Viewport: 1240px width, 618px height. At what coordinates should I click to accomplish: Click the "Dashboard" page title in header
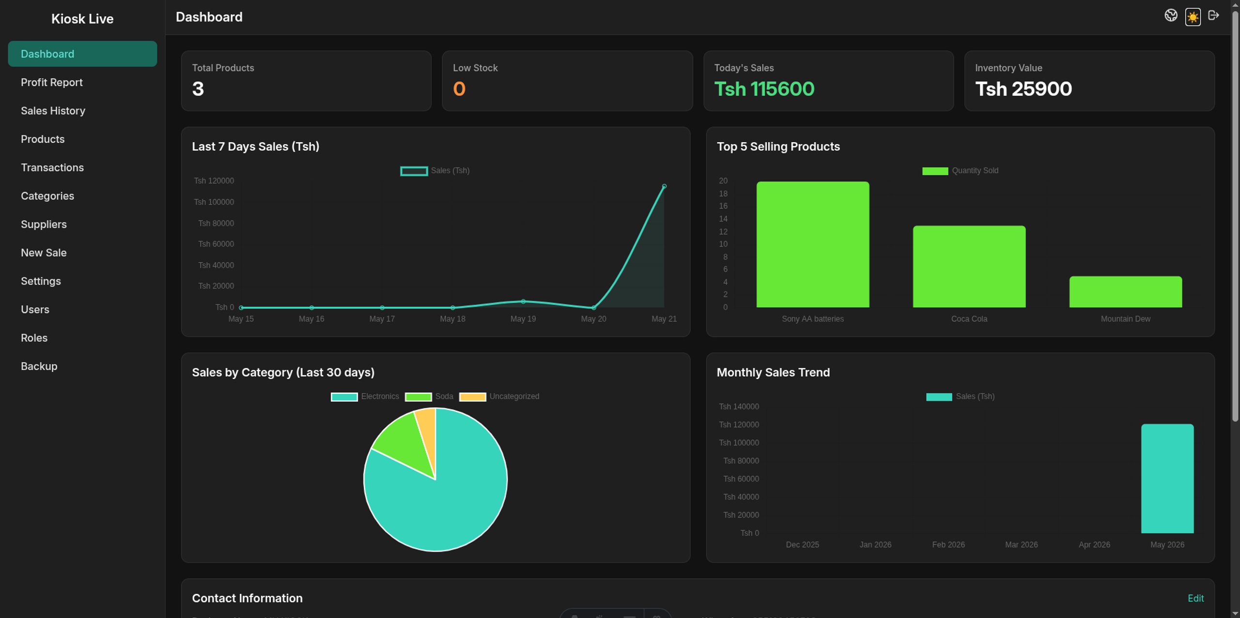[209, 17]
